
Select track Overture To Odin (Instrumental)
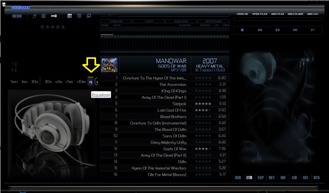pyautogui.click(x=165, y=123)
